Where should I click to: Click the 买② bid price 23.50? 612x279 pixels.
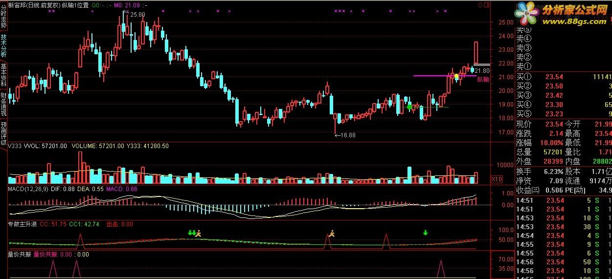(x=554, y=86)
